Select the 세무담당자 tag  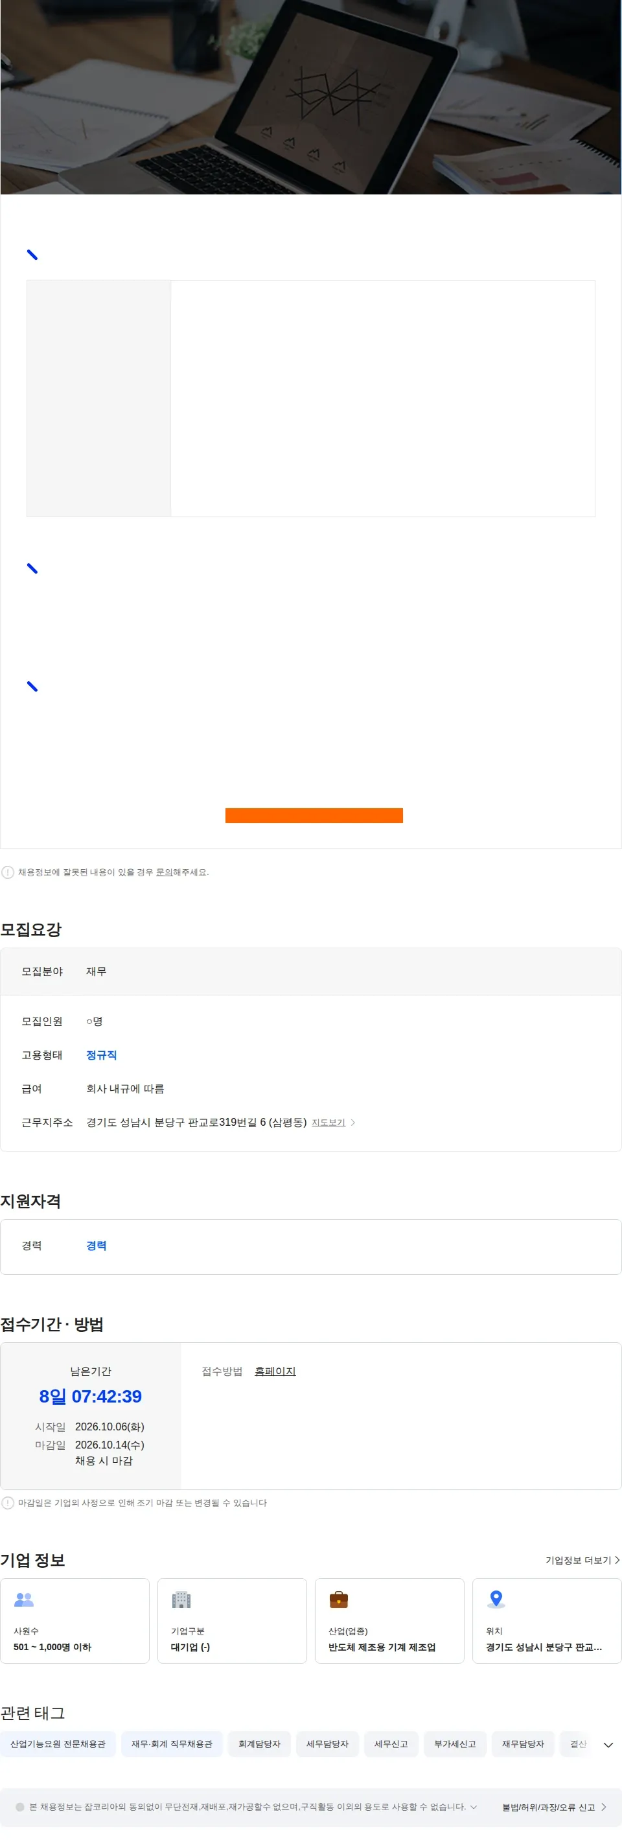(327, 1743)
